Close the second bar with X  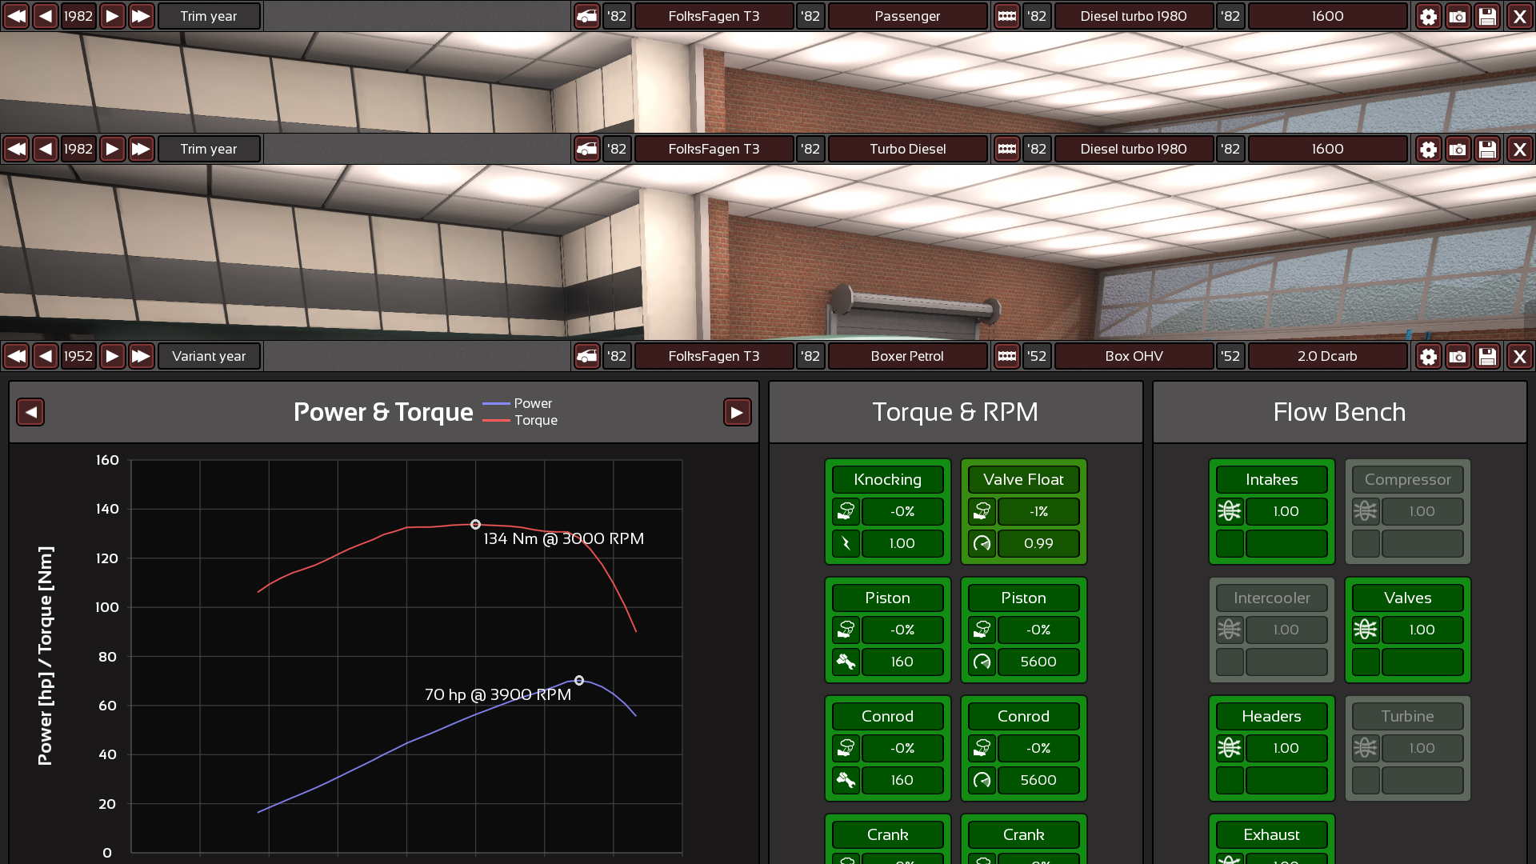click(x=1519, y=149)
